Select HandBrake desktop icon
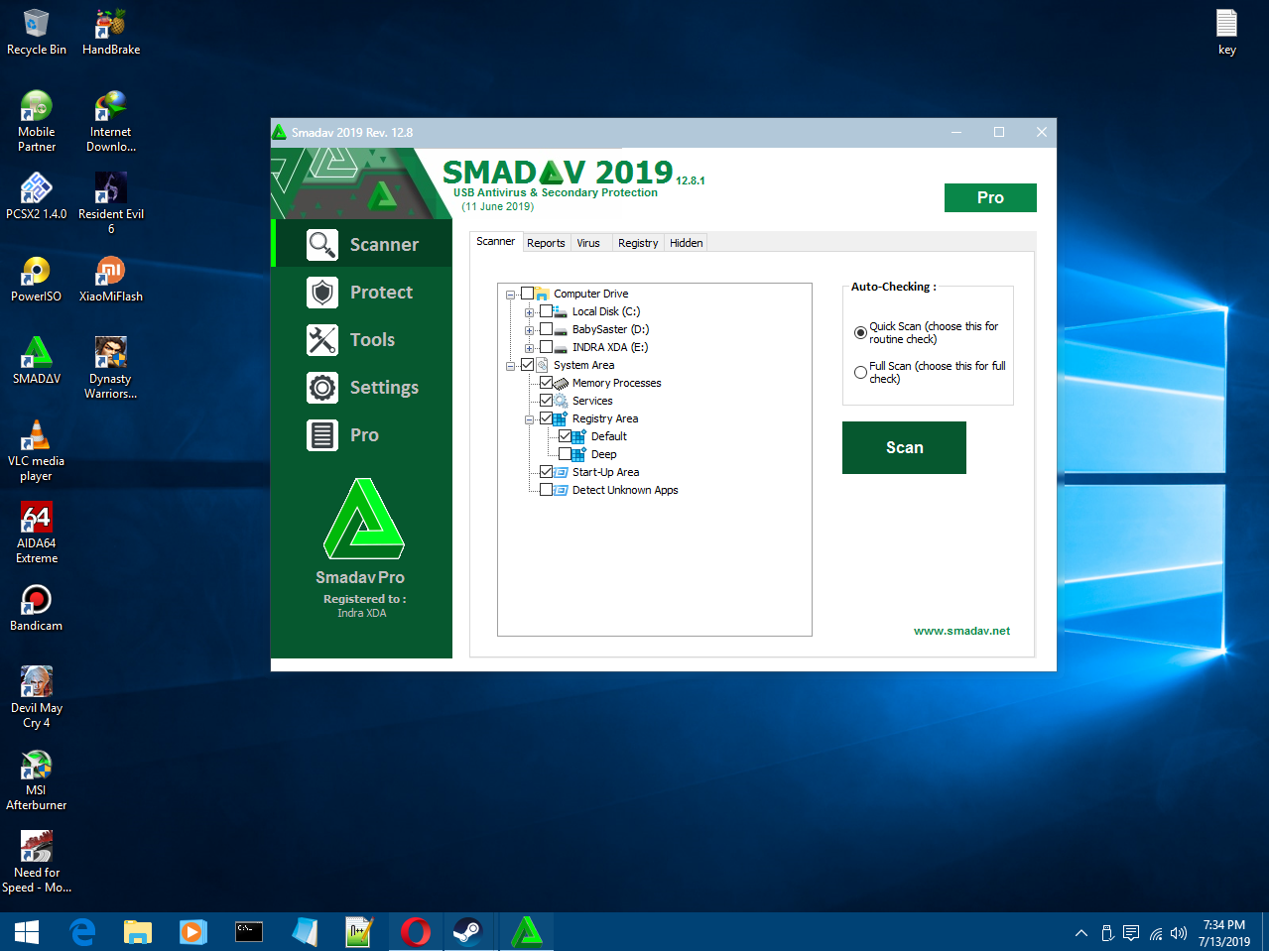Viewport: 1269px width, 951px height. (111, 32)
